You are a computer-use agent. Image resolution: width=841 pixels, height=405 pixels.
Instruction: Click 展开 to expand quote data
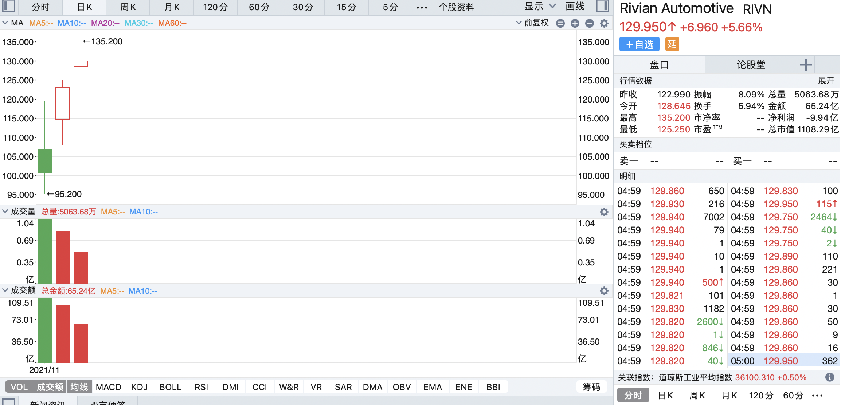tap(826, 80)
